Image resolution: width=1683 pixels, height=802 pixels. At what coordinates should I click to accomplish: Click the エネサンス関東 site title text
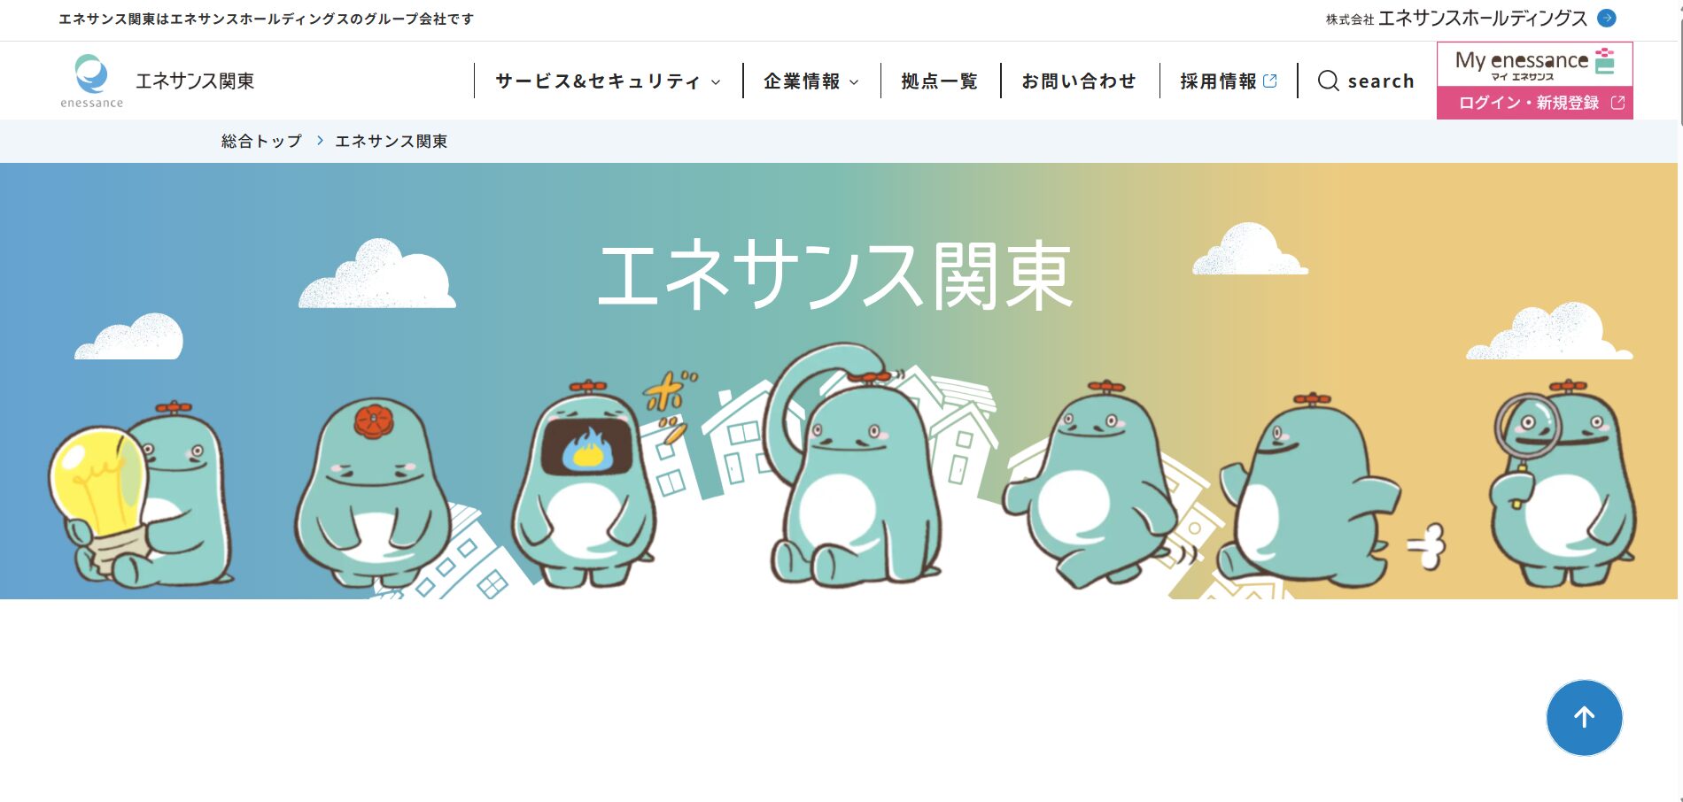[195, 81]
